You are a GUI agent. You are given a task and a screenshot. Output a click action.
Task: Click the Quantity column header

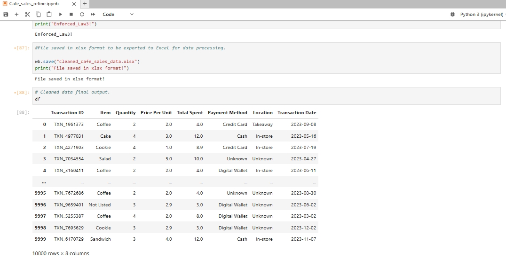coord(126,113)
